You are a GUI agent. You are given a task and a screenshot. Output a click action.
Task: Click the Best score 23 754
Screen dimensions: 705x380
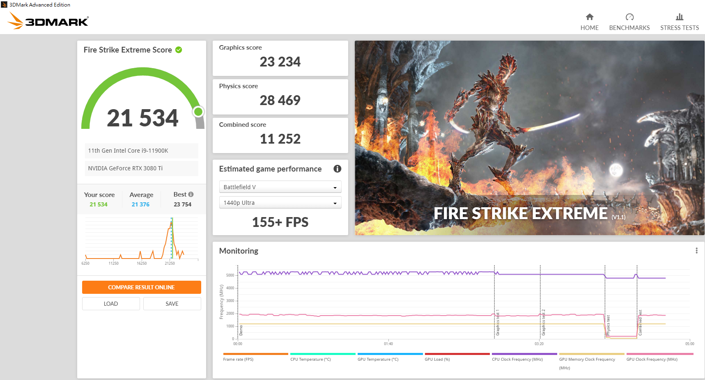coord(182,204)
